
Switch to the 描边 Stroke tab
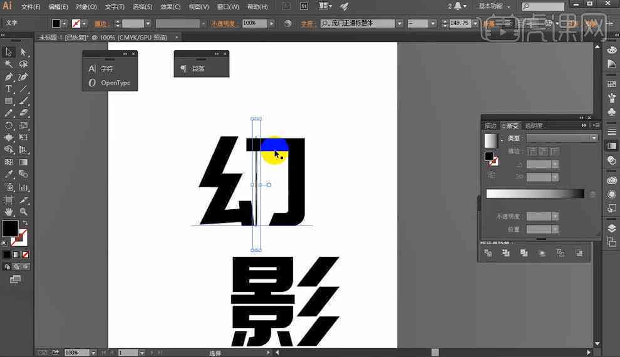pos(491,126)
